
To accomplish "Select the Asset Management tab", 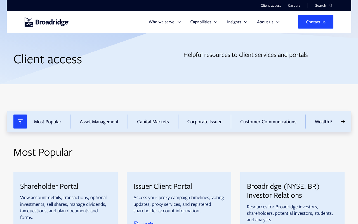I will point(99,122).
